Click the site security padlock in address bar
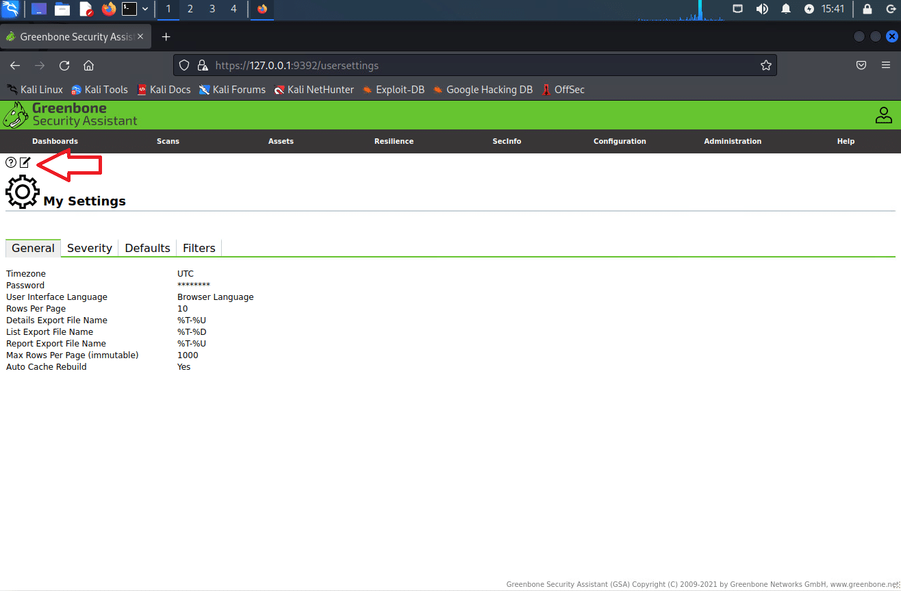The image size is (901, 591). click(202, 66)
